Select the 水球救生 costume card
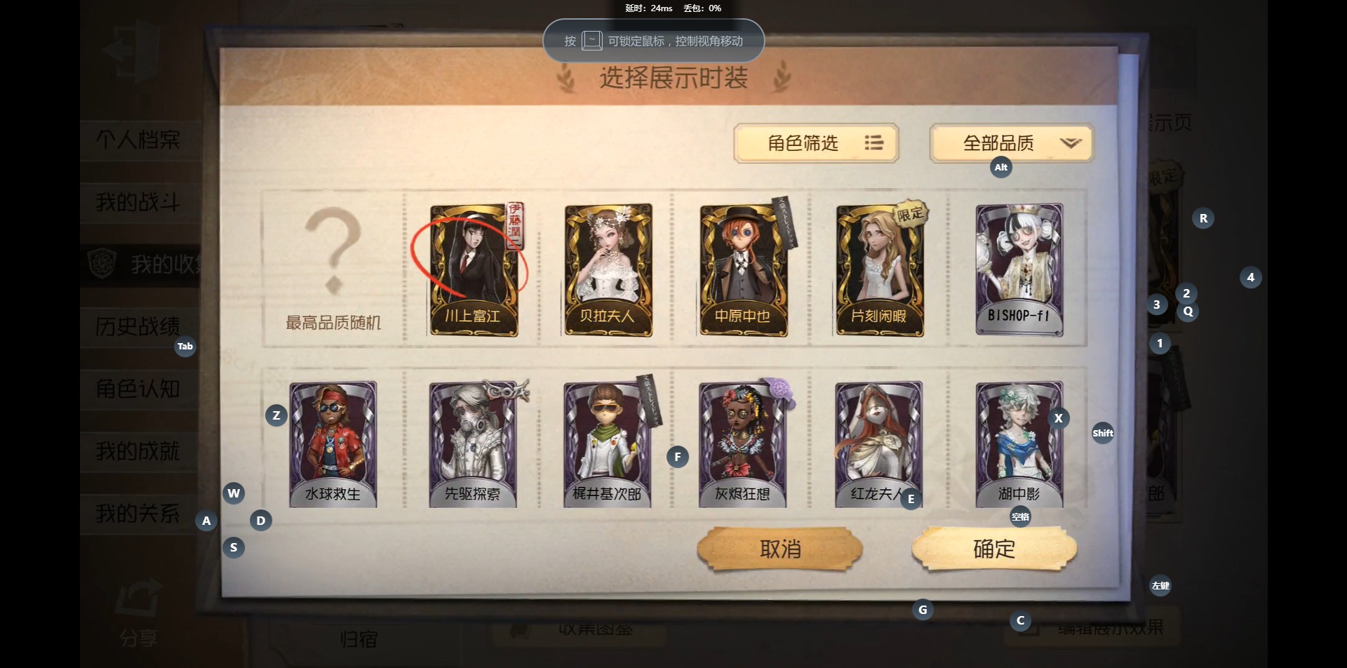Image resolution: width=1347 pixels, height=668 pixels. [333, 444]
